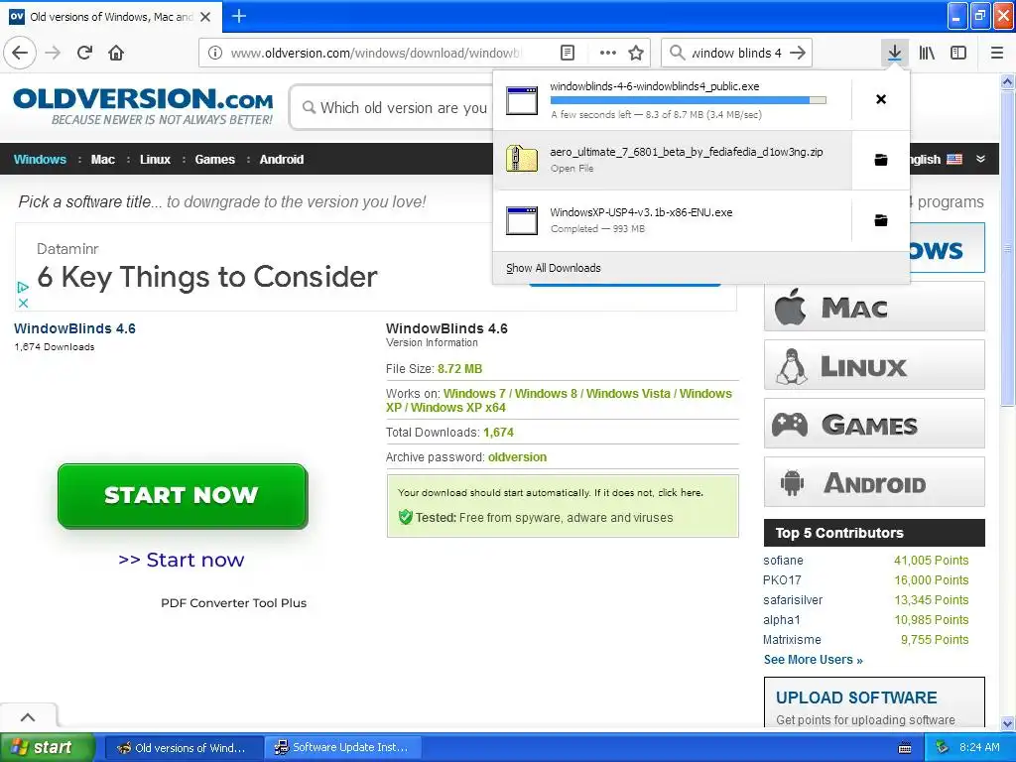Select the aero_ultimate_7_6801 zip download entry
Viewport: 1016px width, 762px height.
[673, 160]
